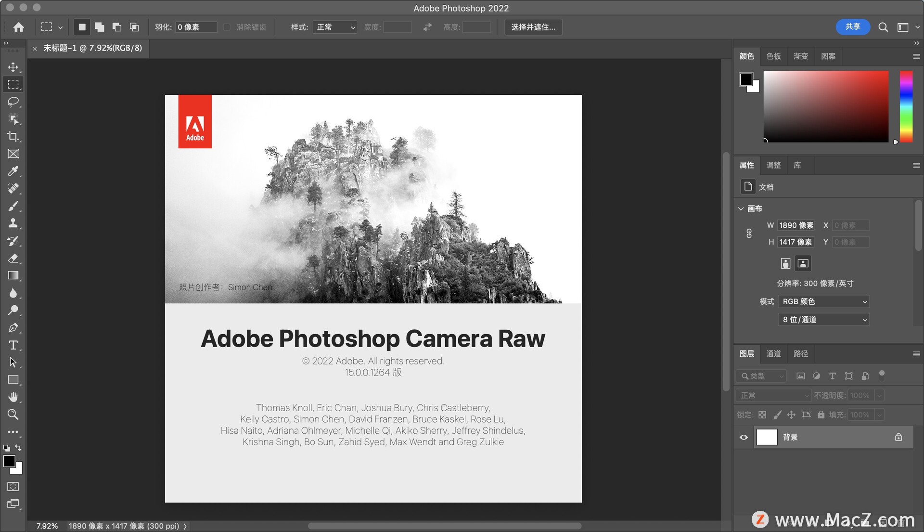Hide the 背景 layer visibility
This screenshot has height=532, width=924.
click(744, 437)
